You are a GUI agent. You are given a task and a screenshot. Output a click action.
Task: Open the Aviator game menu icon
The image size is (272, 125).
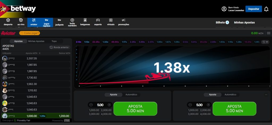pyautogui.click(x=269, y=33)
